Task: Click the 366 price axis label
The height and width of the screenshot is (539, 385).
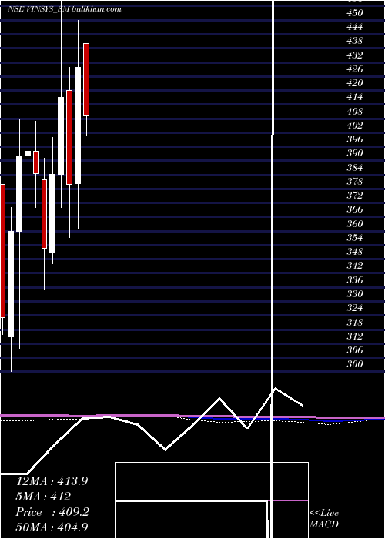Action: click(355, 209)
